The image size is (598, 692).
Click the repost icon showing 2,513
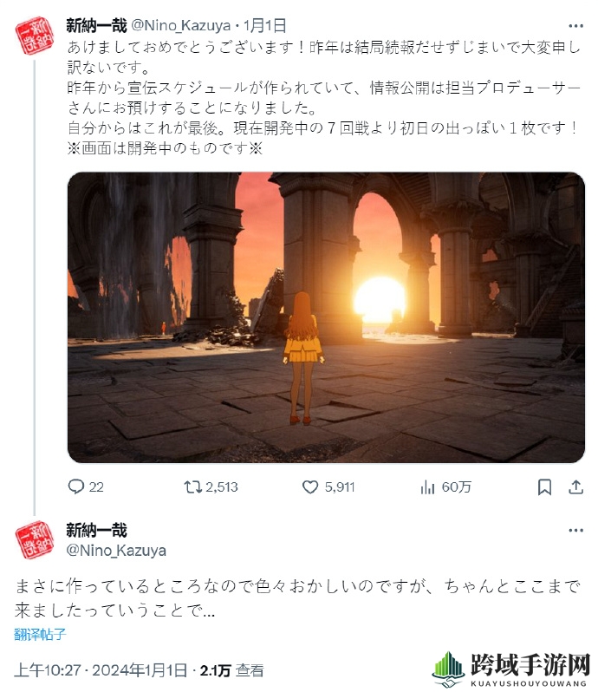pyautogui.click(x=192, y=486)
